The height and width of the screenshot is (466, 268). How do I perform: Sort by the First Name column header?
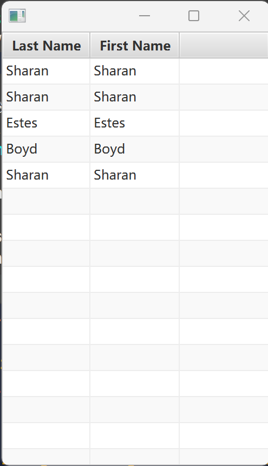click(135, 46)
